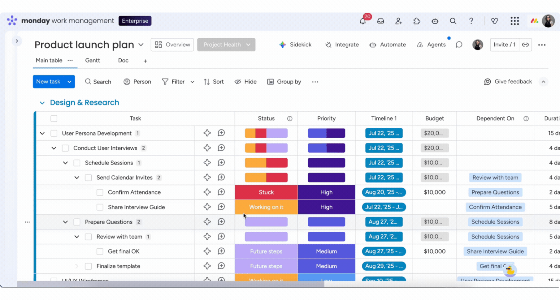Open the notifications bell
The height and width of the screenshot is (300, 560).
coord(362,21)
